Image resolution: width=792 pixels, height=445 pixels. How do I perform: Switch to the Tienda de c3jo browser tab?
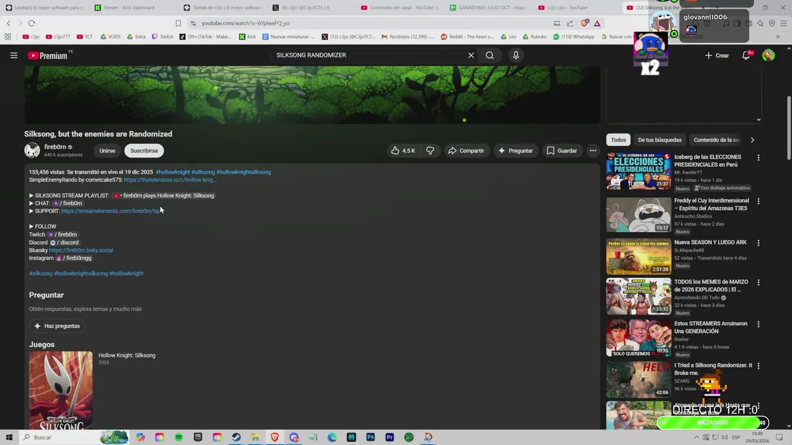tap(223, 7)
